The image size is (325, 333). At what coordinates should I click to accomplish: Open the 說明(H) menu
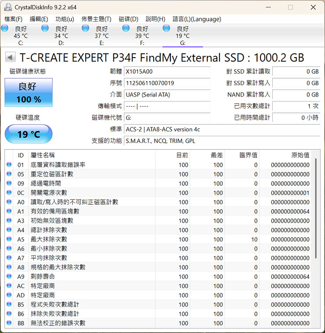coord(155,19)
